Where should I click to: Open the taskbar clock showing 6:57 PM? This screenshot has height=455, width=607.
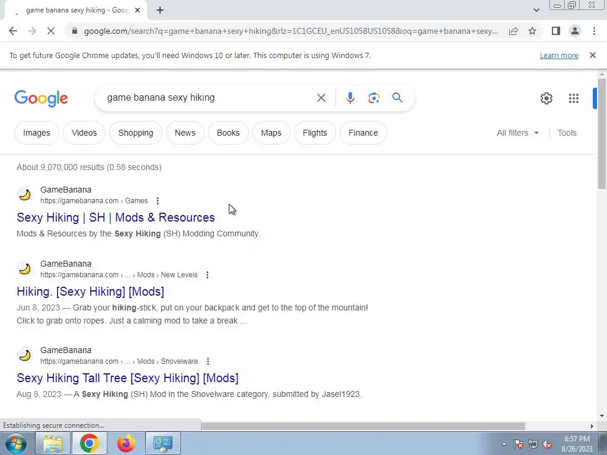tap(577, 444)
